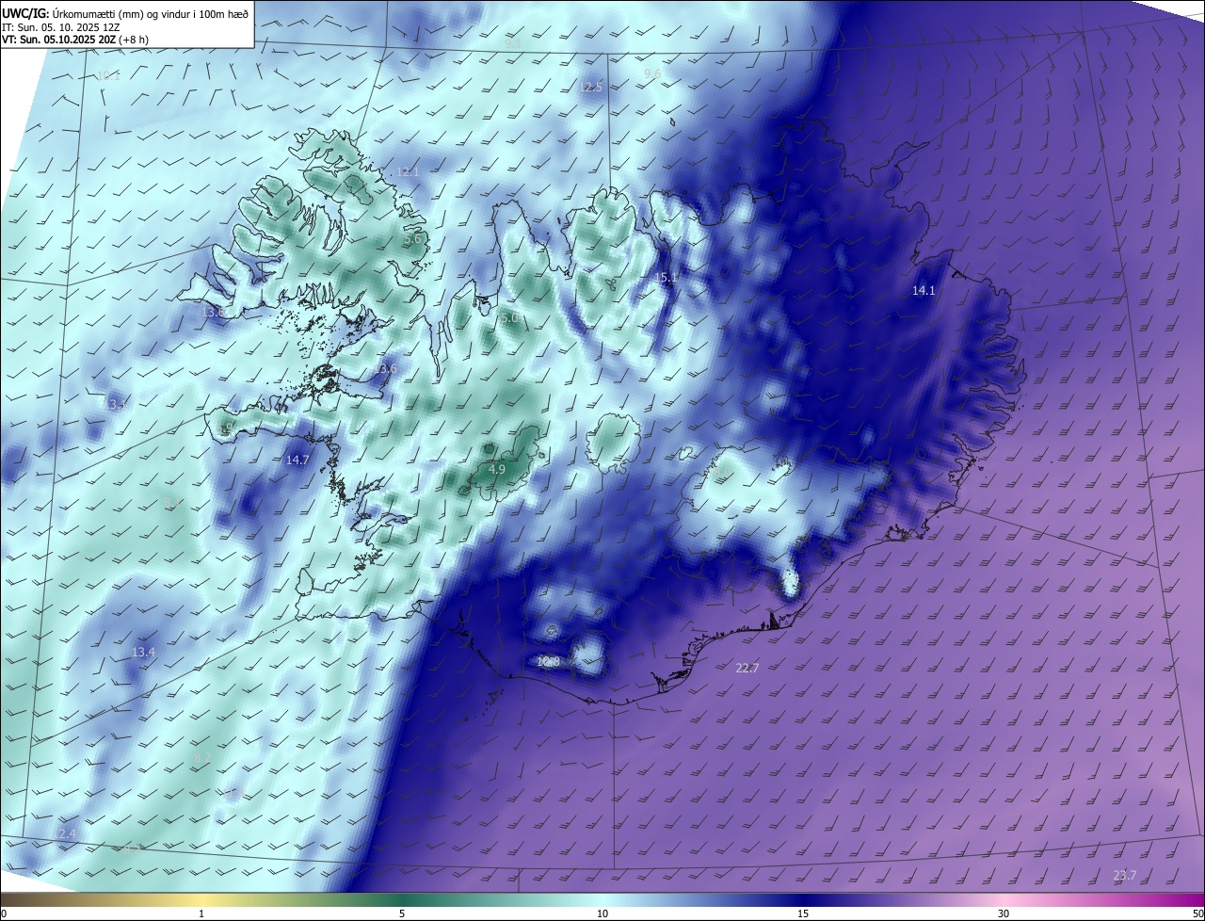Click the 12.5 value north of Iceland
Image resolution: width=1205 pixels, height=921 pixels.
pyautogui.click(x=590, y=87)
